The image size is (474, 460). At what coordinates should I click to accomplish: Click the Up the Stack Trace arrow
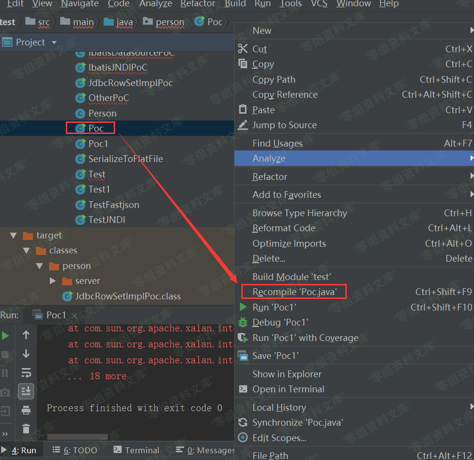coord(26,335)
